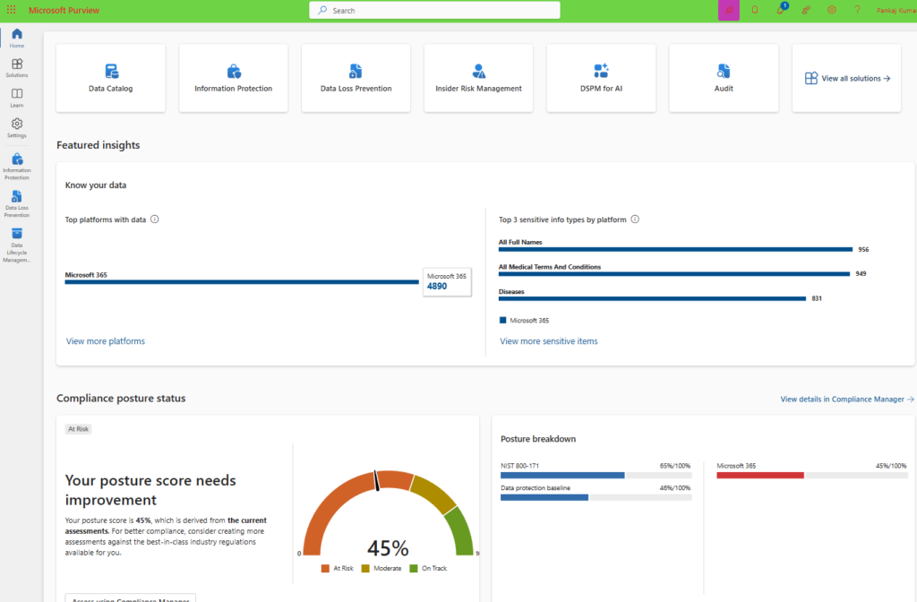Click View more sensitive items link
The image size is (917, 602).
pyautogui.click(x=549, y=341)
